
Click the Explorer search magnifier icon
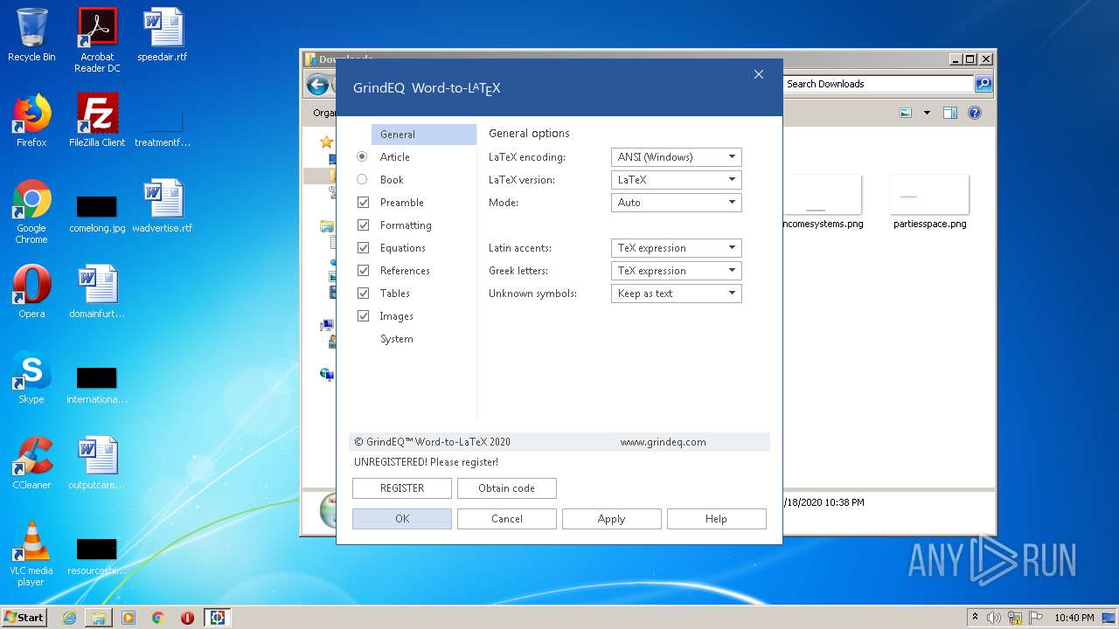[983, 84]
